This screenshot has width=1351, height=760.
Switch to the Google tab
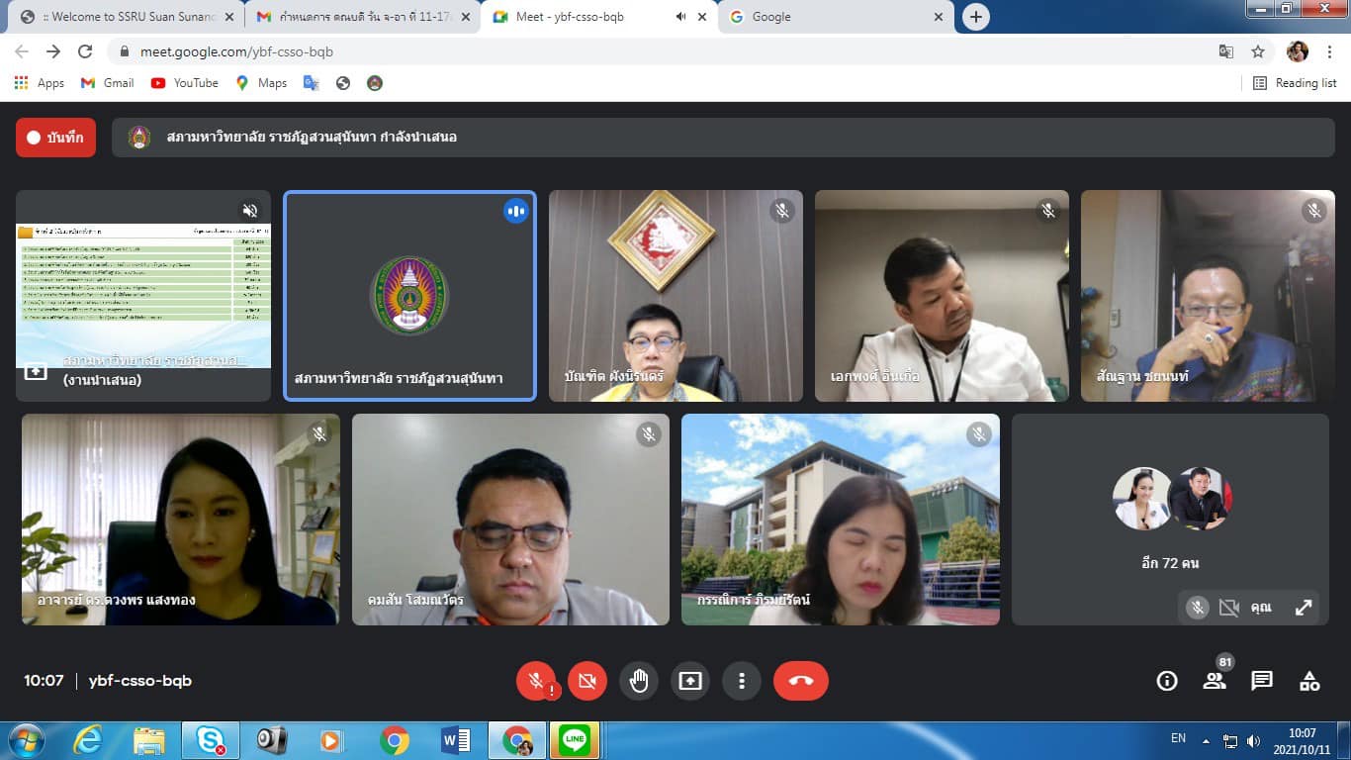(837, 17)
